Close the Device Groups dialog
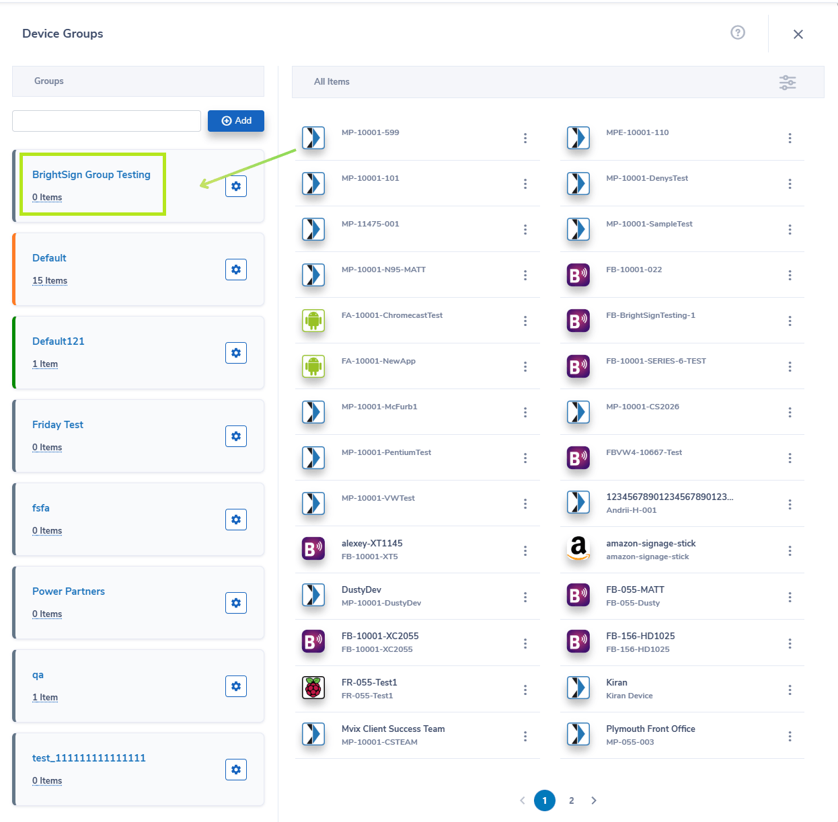The image size is (838, 822). click(x=798, y=34)
